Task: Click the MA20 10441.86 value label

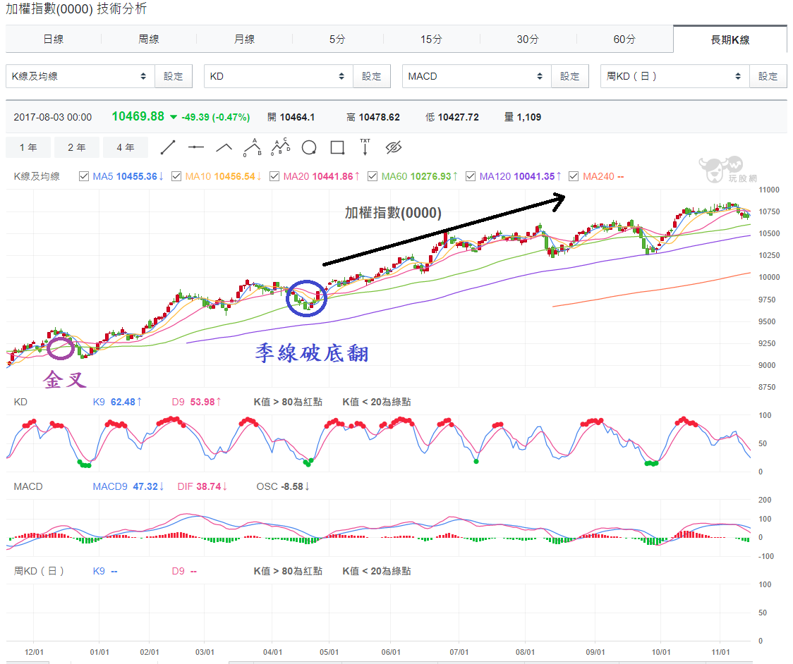Action: (321, 176)
